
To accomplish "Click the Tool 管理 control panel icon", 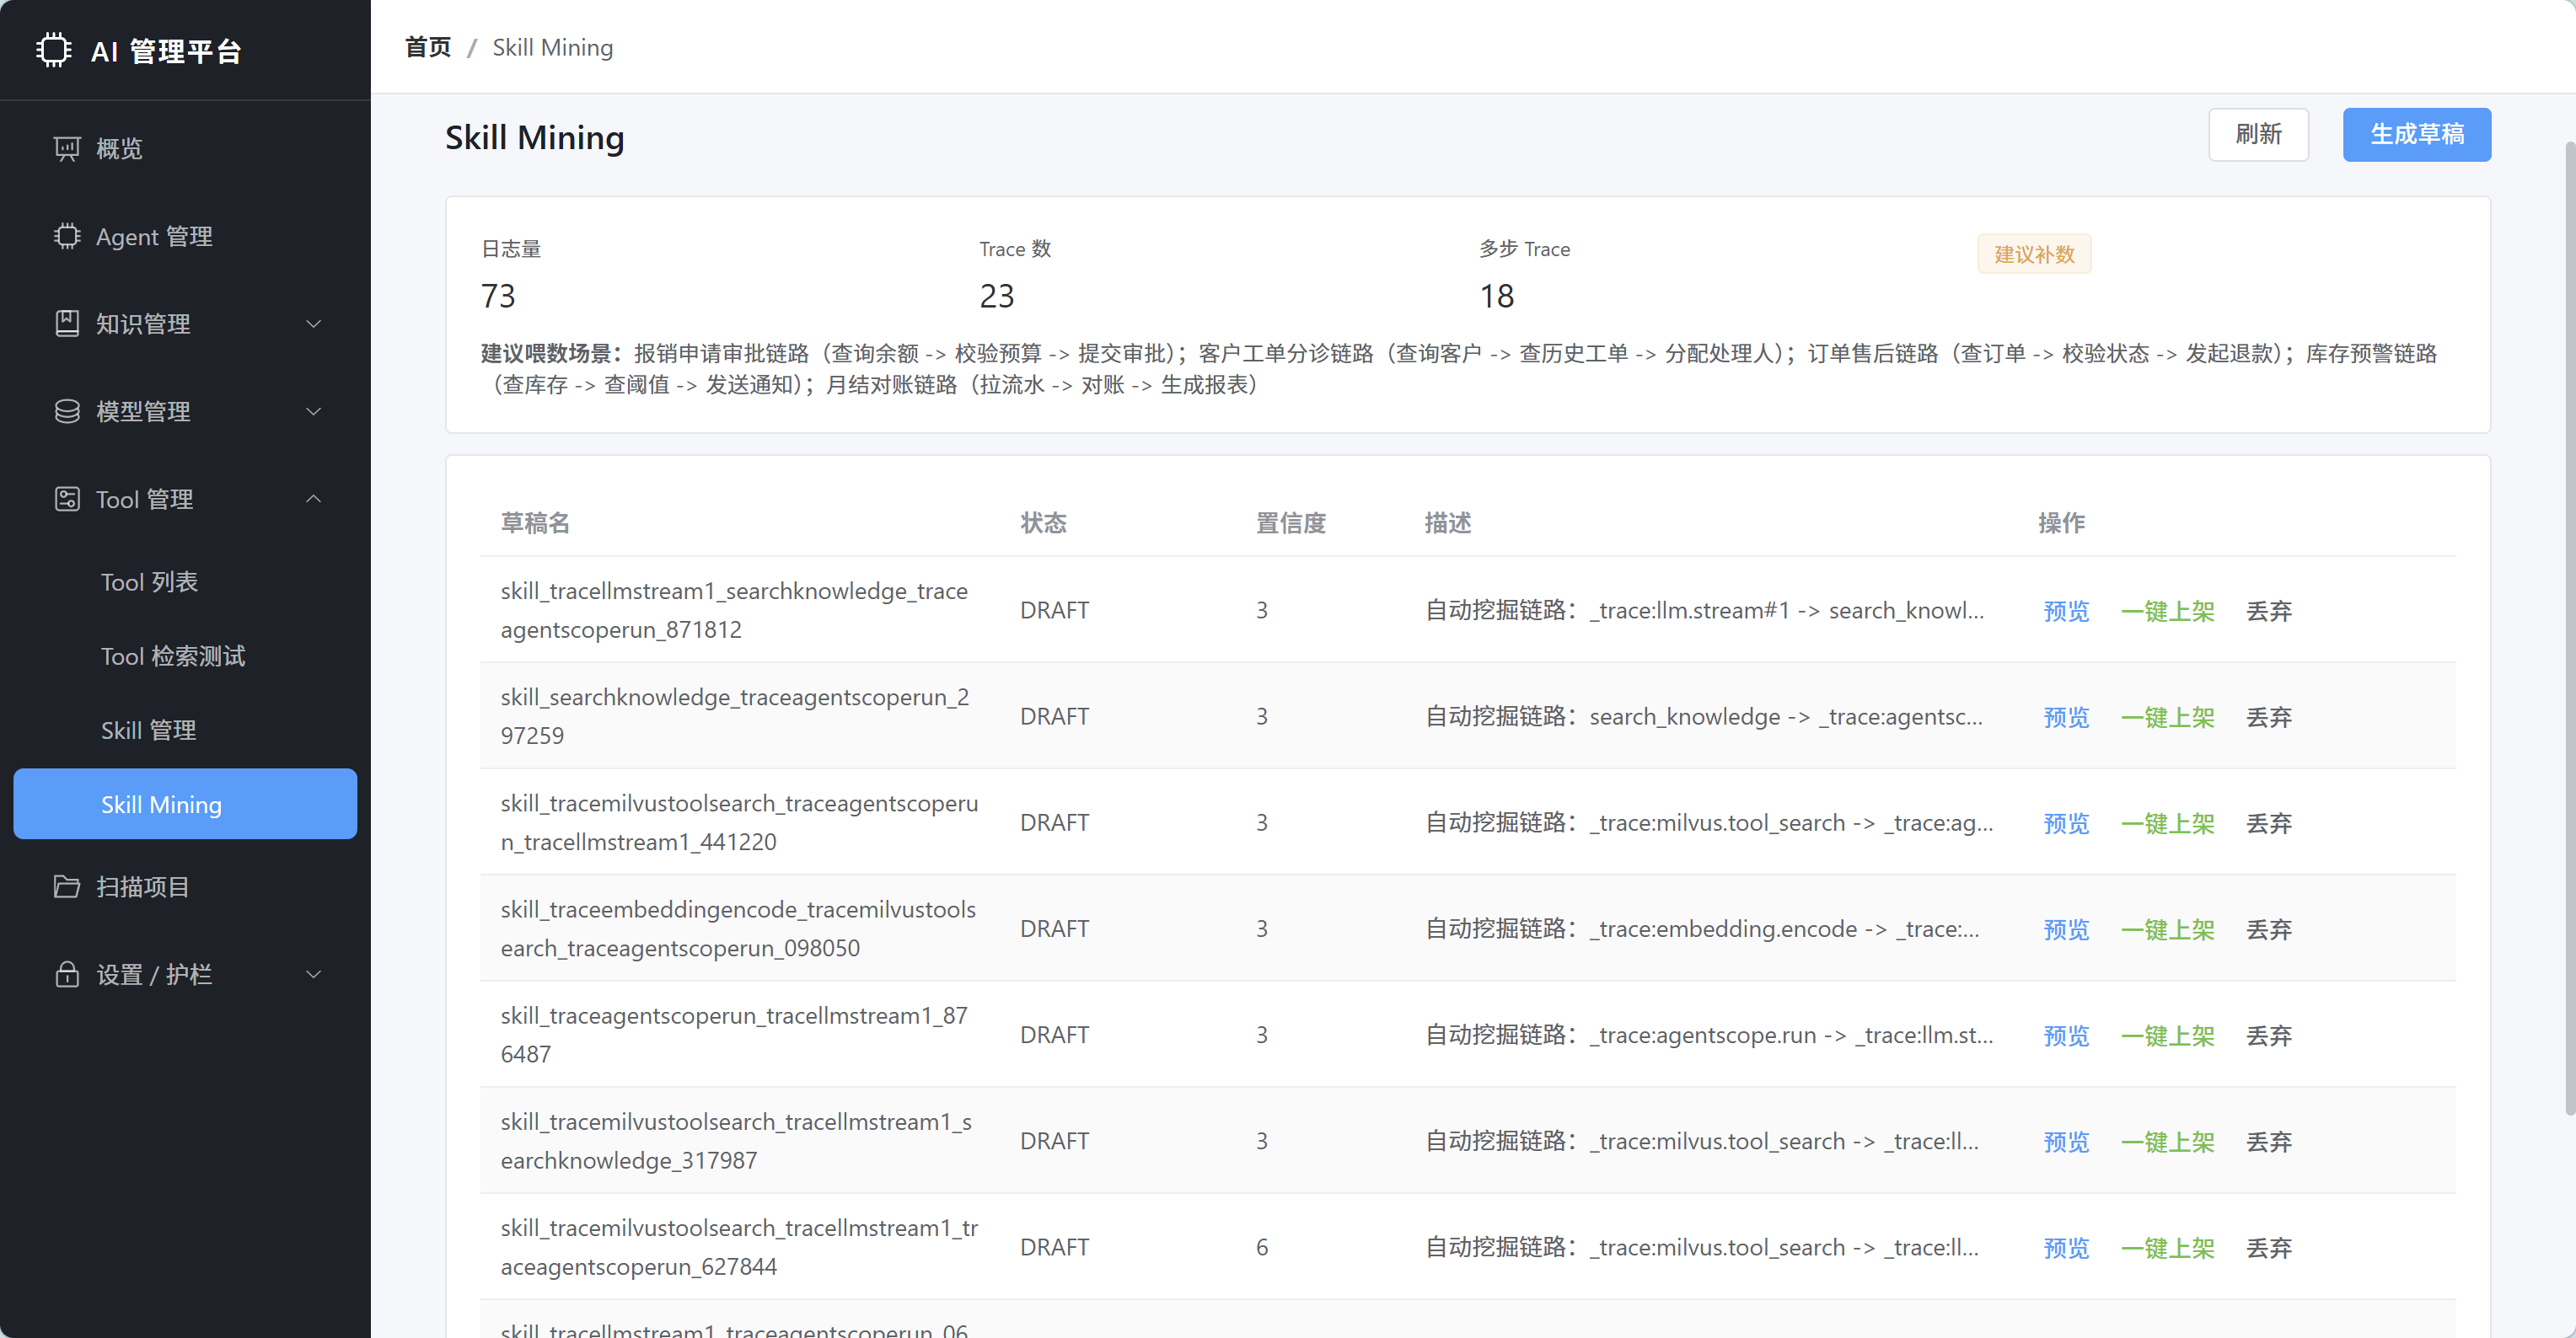I will click(x=67, y=500).
